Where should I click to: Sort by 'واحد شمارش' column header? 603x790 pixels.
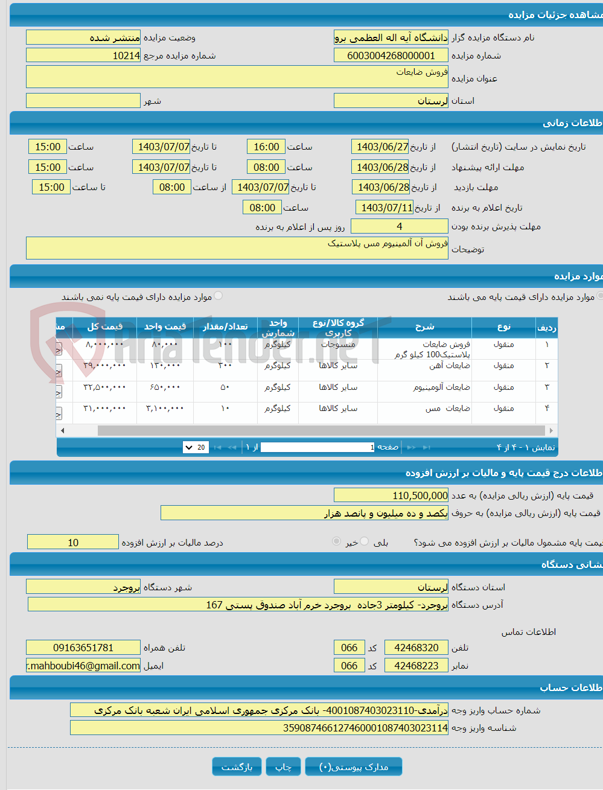click(x=278, y=327)
